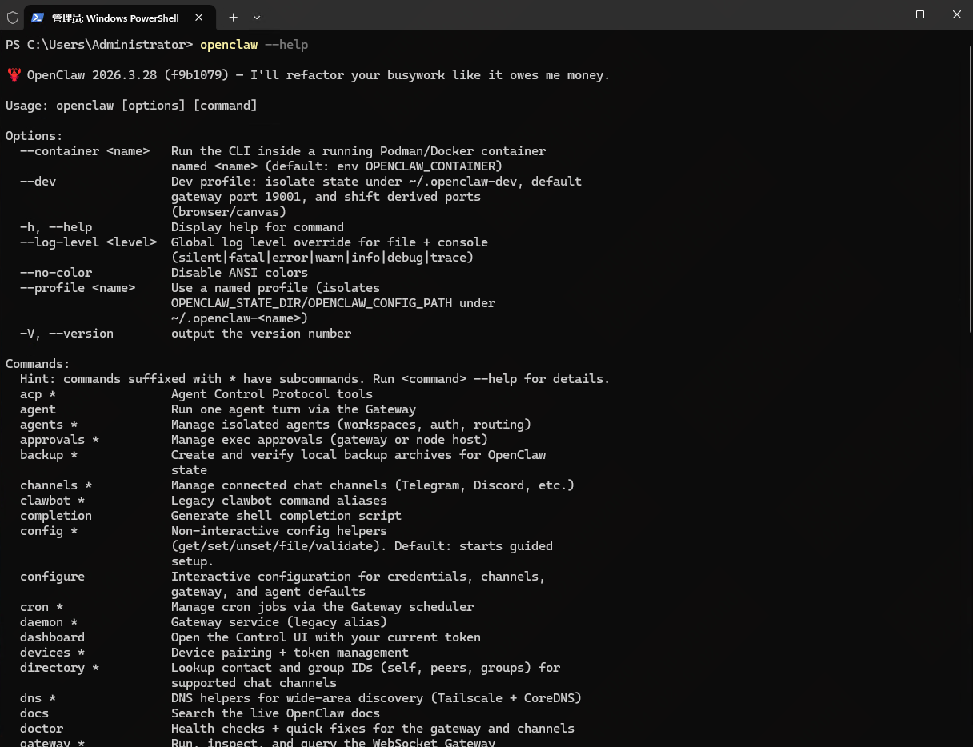Image resolution: width=973 pixels, height=747 pixels.
Task: Click the 'Commands:' heading
Action: click(38, 364)
